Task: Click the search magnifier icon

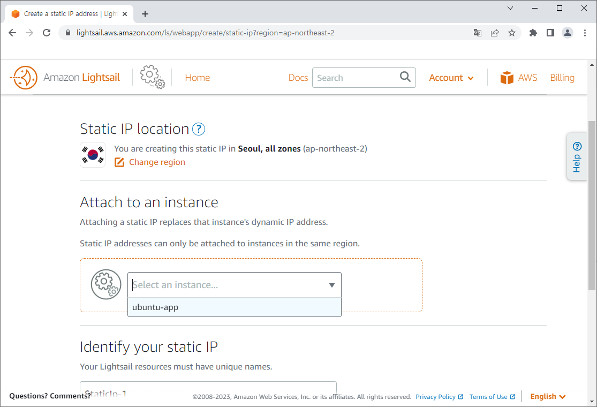Action: click(405, 77)
